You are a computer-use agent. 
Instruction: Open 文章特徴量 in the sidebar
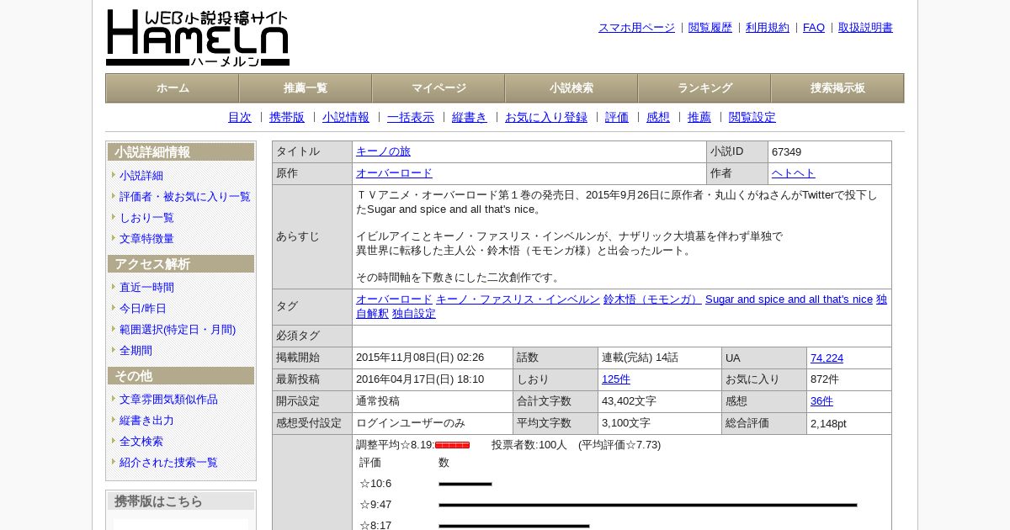pyautogui.click(x=146, y=239)
